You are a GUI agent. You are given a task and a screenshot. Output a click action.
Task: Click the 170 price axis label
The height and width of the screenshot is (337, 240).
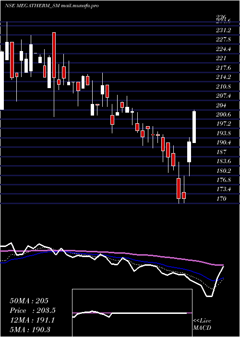(221, 198)
